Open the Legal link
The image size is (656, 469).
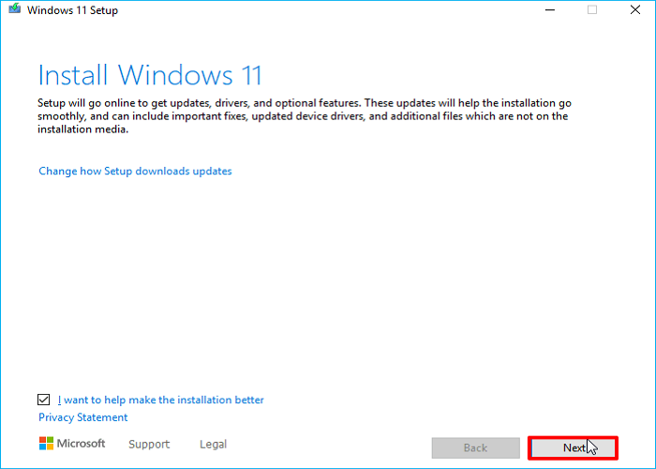[x=213, y=444]
